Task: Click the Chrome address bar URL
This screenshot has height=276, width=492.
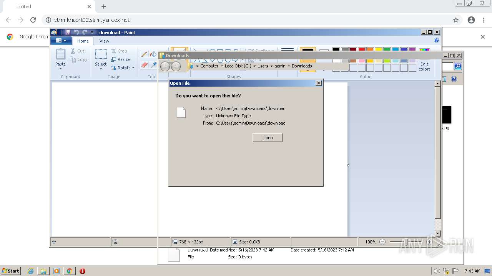Action: coord(92,20)
